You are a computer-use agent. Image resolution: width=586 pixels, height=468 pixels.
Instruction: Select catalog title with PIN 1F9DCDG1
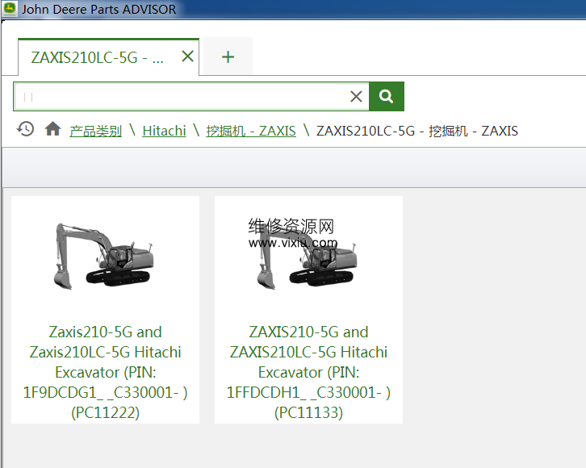coord(105,362)
